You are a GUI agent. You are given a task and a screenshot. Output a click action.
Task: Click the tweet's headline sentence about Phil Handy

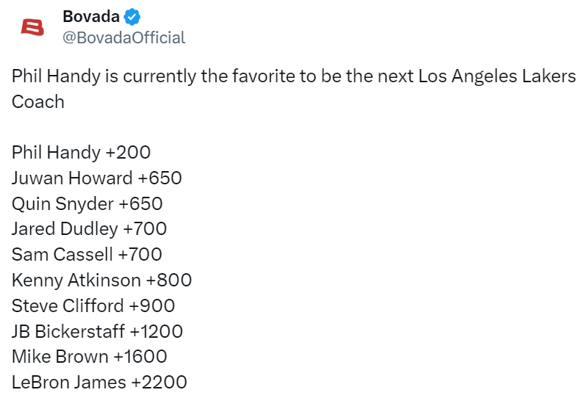click(x=293, y=89)
